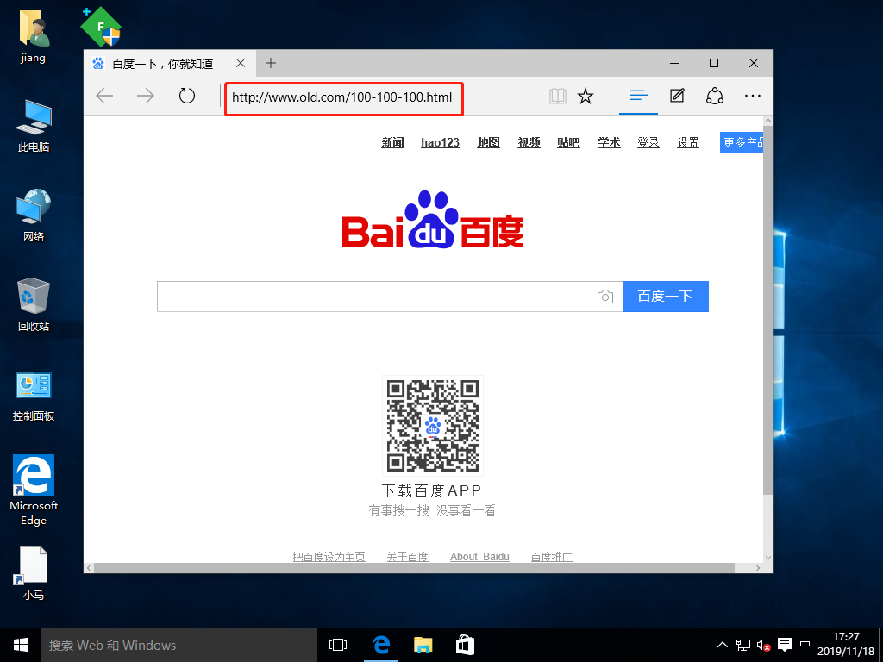Image resolution: width=883 pixels, height=662 pixels.
Task: Click About Baidu footer link
Action: [x=479, y=557]
